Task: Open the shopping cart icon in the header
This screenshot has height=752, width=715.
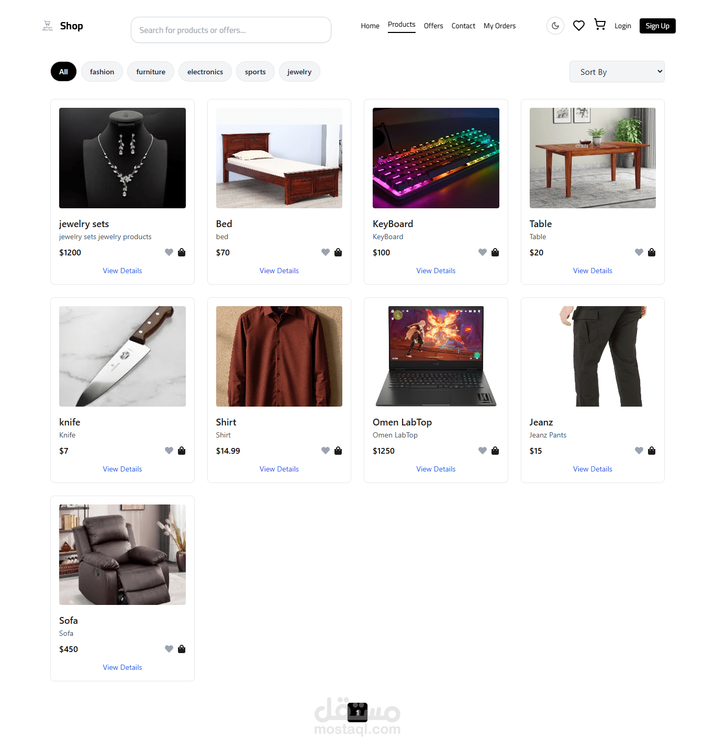Action: (x=600, y=25)
